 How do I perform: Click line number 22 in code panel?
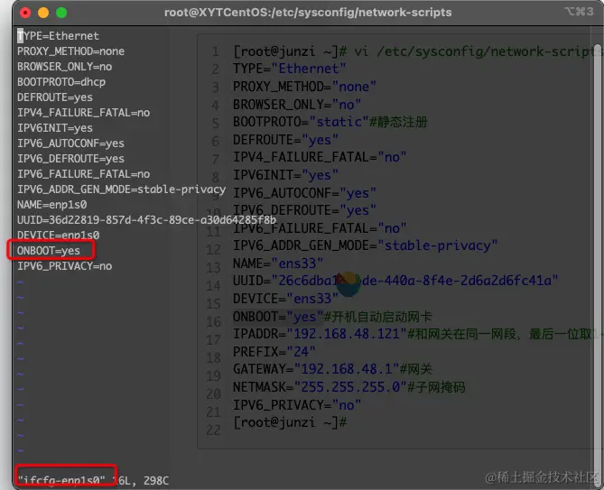213,430
